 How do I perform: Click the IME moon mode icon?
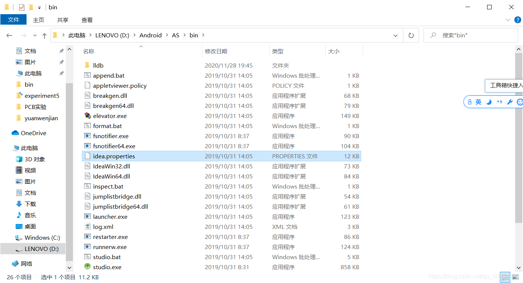tap(489, 102)
